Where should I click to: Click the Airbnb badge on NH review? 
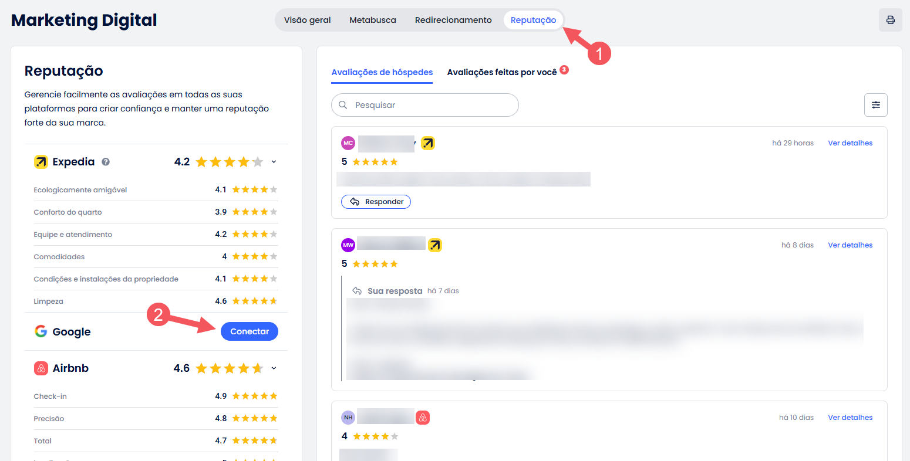423,418
